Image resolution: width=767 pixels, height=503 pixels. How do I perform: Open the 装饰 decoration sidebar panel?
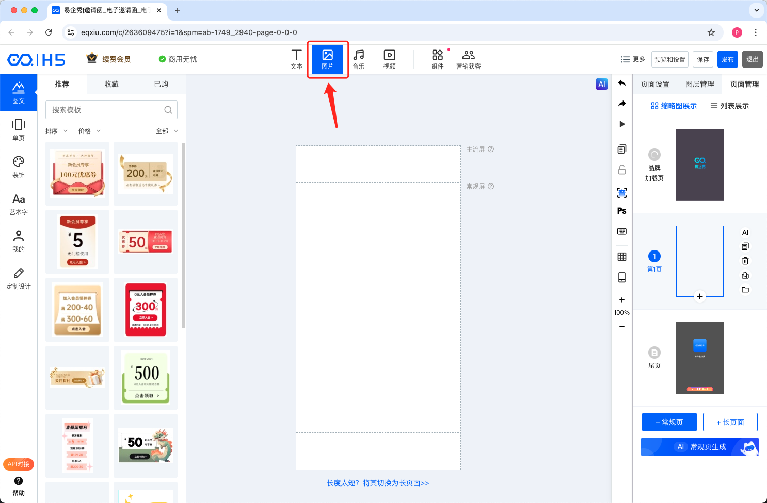19,167
